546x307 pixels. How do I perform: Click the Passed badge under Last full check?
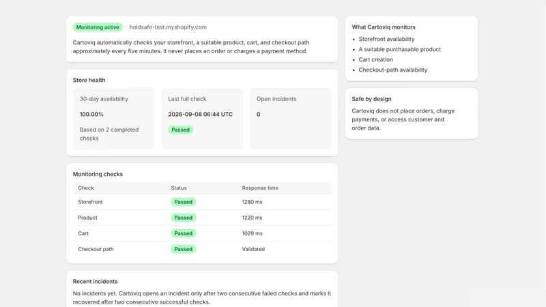[180, 130]
